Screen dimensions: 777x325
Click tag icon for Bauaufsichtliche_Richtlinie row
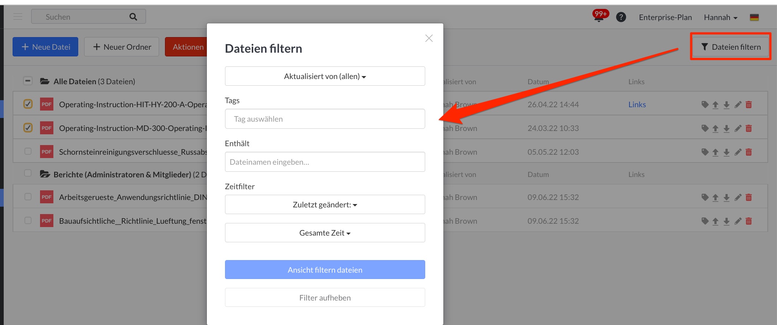coord(705,221)
